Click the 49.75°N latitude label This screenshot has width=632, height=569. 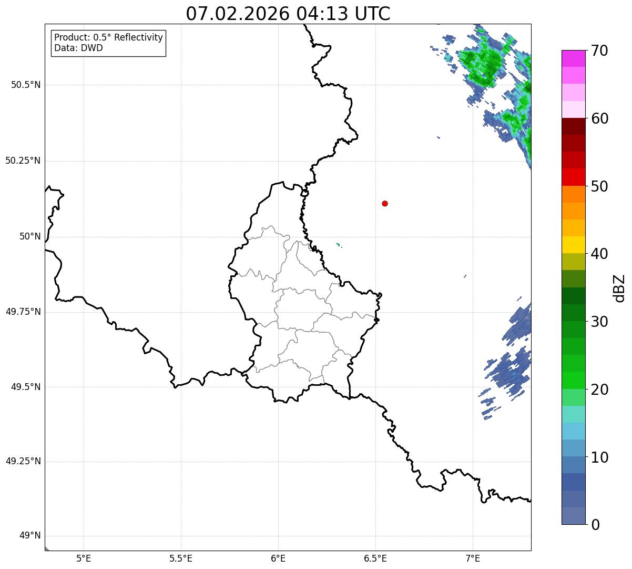(23, 312)
